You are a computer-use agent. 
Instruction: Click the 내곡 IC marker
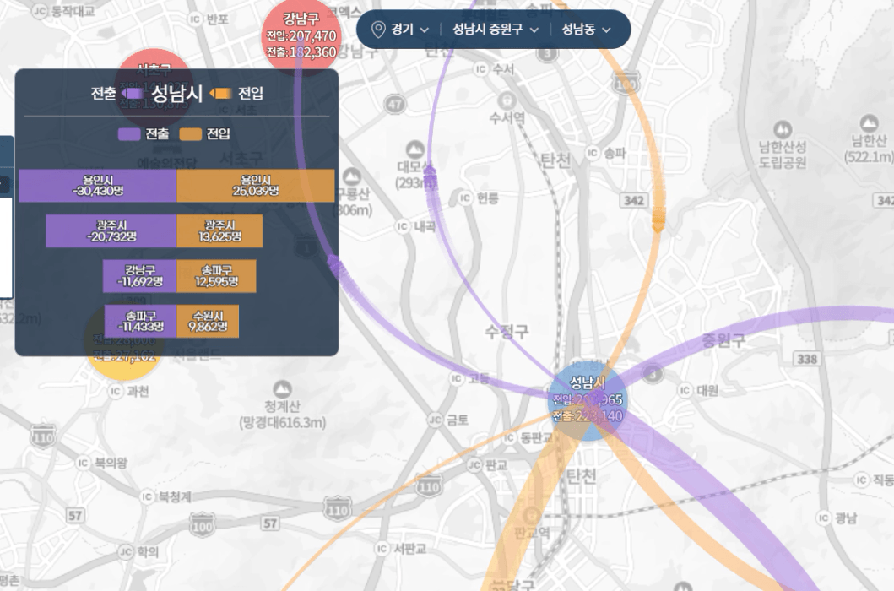point(403,226)
